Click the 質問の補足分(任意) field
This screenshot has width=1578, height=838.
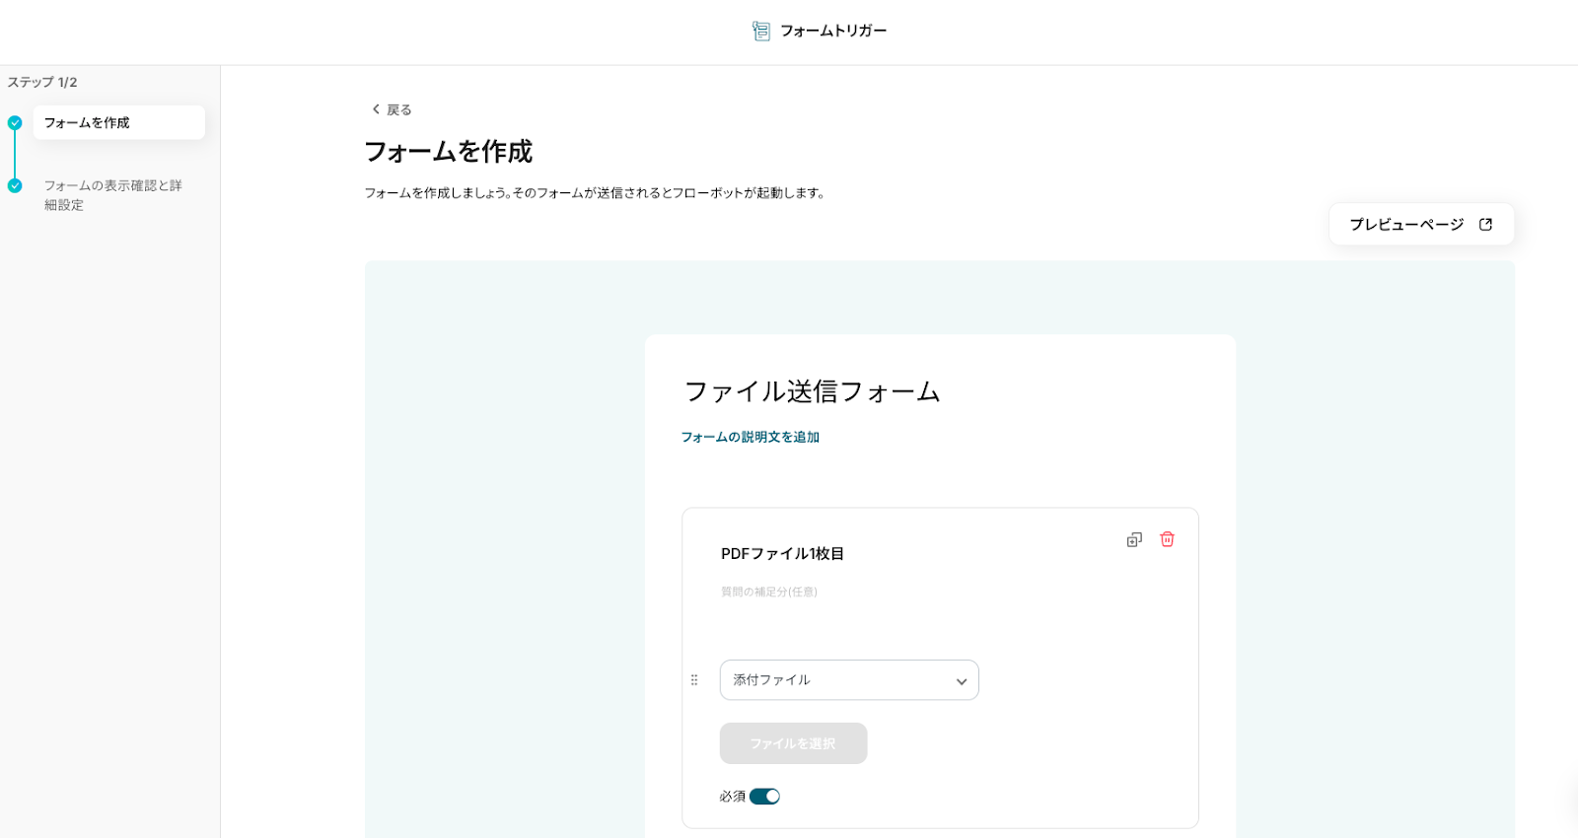coord(769,593)
